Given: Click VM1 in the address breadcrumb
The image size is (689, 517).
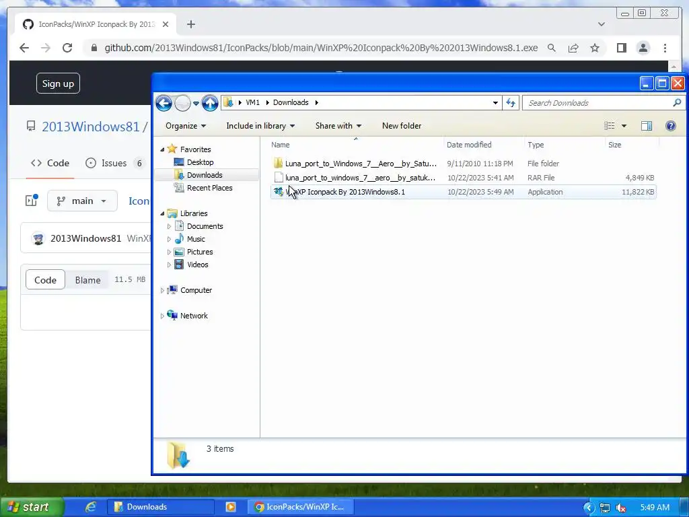Looking at the screenshot, I should coord(252,102).
